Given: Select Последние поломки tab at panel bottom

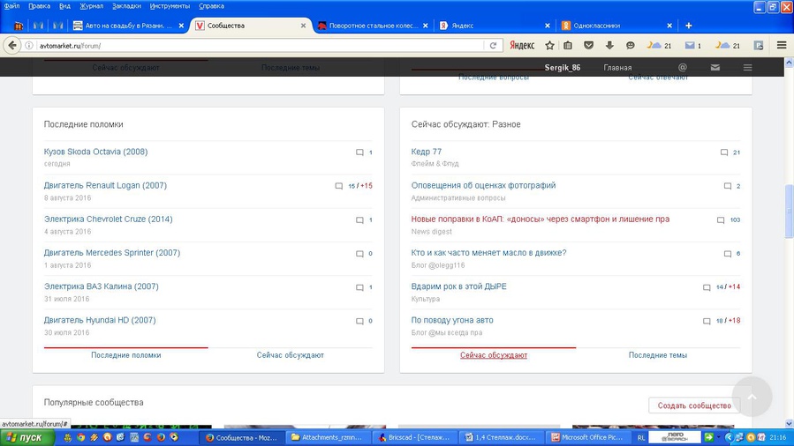Looking at the screenshot, I should [x=126, y=355].
